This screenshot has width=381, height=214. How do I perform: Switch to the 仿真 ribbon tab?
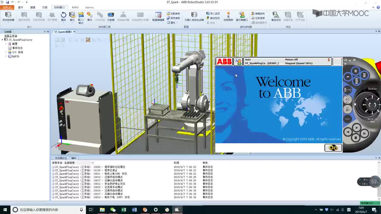[x=45, y=7]
